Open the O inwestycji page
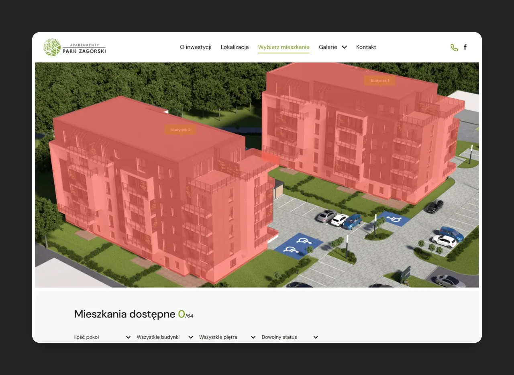This screenshot has height=375, width=514. tap(196, 47)
